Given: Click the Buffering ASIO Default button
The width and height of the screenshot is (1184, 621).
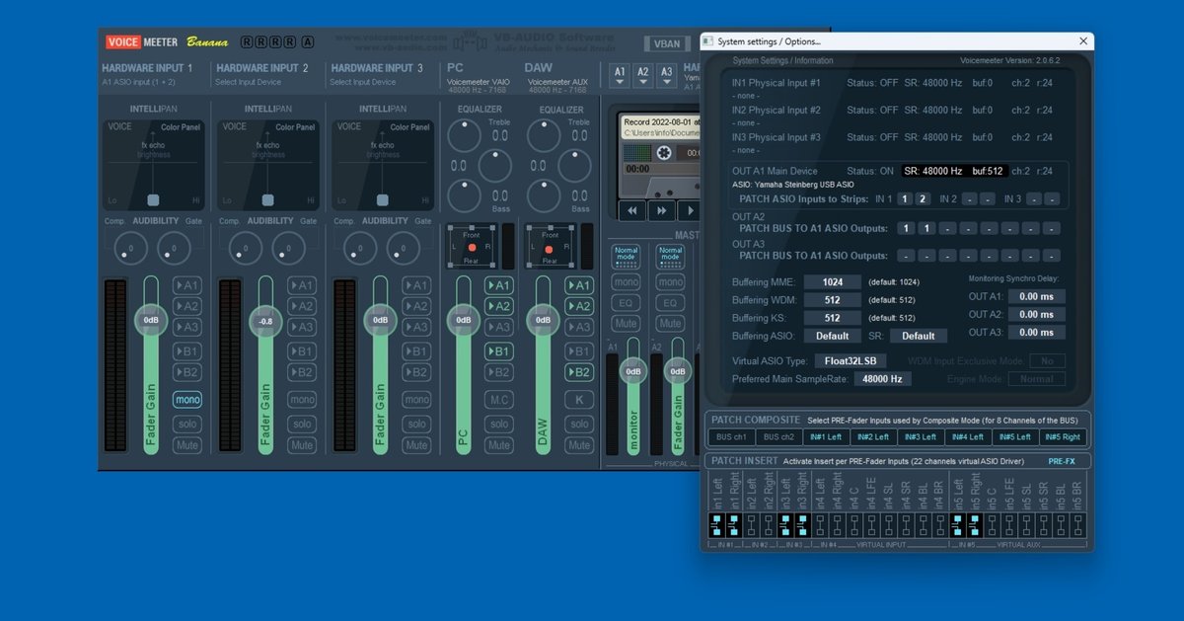Looking at the screenshot, I should 832,336.
